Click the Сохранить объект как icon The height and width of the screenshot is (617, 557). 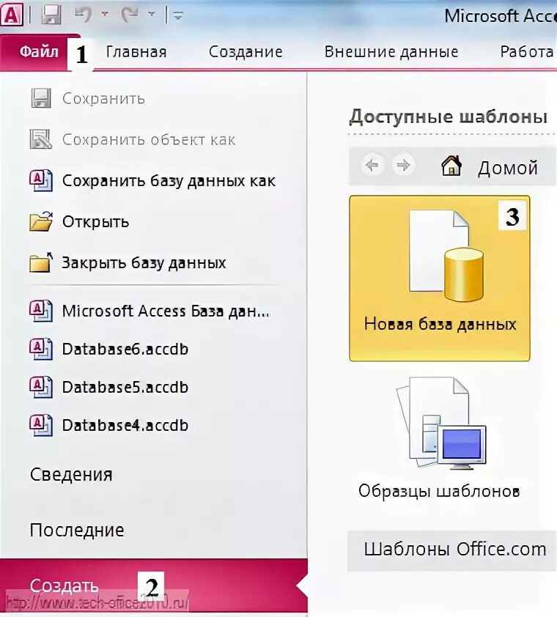pos(41,139)
